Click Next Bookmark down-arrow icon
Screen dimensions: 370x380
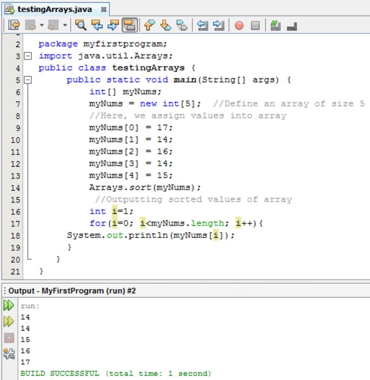pyautogui.click(x=166, y=25)
